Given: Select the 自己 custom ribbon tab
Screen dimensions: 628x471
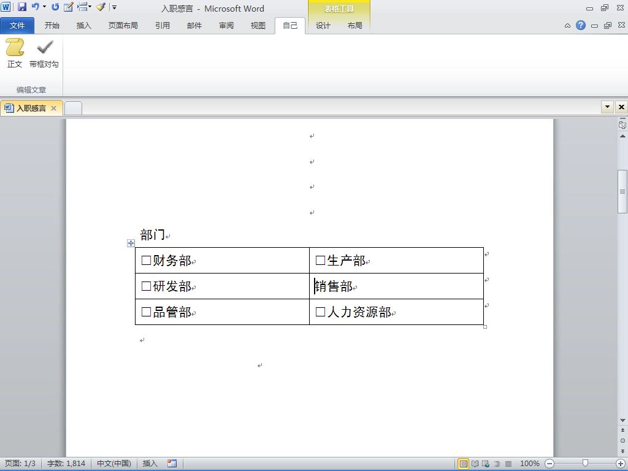Looking at the screenshot, I should [290, 26].
